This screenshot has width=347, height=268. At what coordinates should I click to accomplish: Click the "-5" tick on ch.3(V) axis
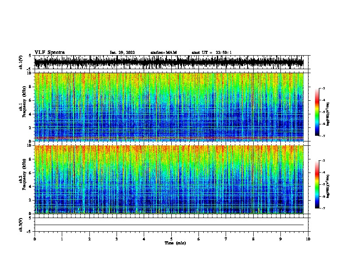(29, 232)
